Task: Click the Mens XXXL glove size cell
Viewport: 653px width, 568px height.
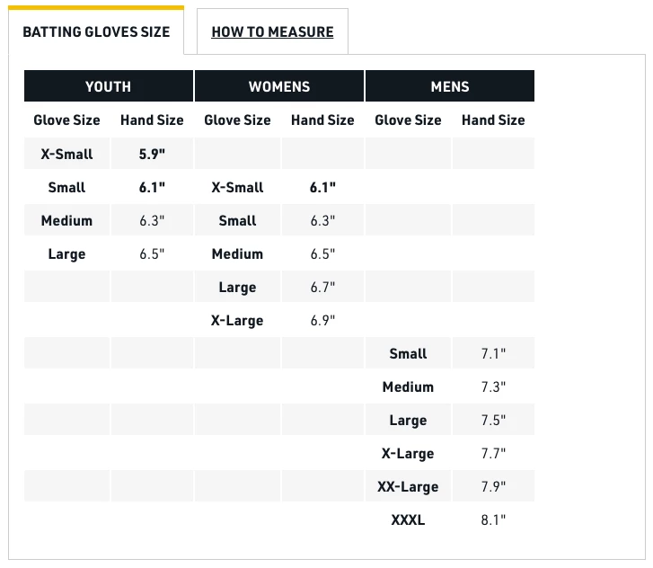Action: pyautogui.click(x=408, y=520)
